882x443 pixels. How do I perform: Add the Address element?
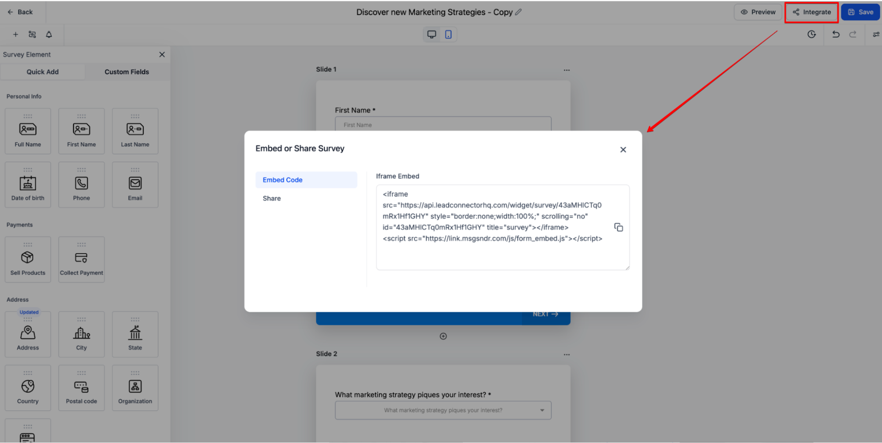(28, 335)
